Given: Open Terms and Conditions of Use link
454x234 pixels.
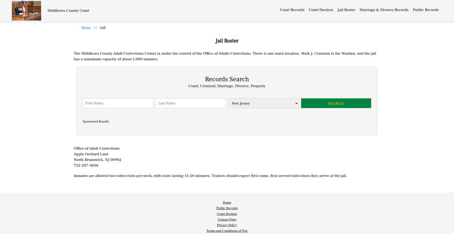Looking at the screenshot, I should [227, 231].
